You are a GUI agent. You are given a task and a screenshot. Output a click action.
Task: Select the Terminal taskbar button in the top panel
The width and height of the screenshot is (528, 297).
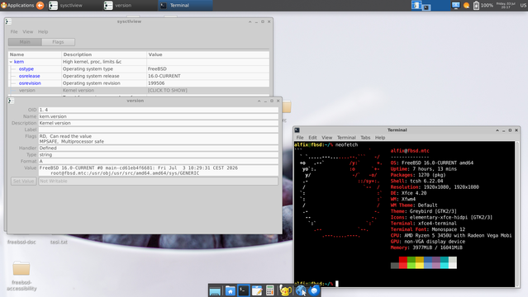[x=185, y=6]
